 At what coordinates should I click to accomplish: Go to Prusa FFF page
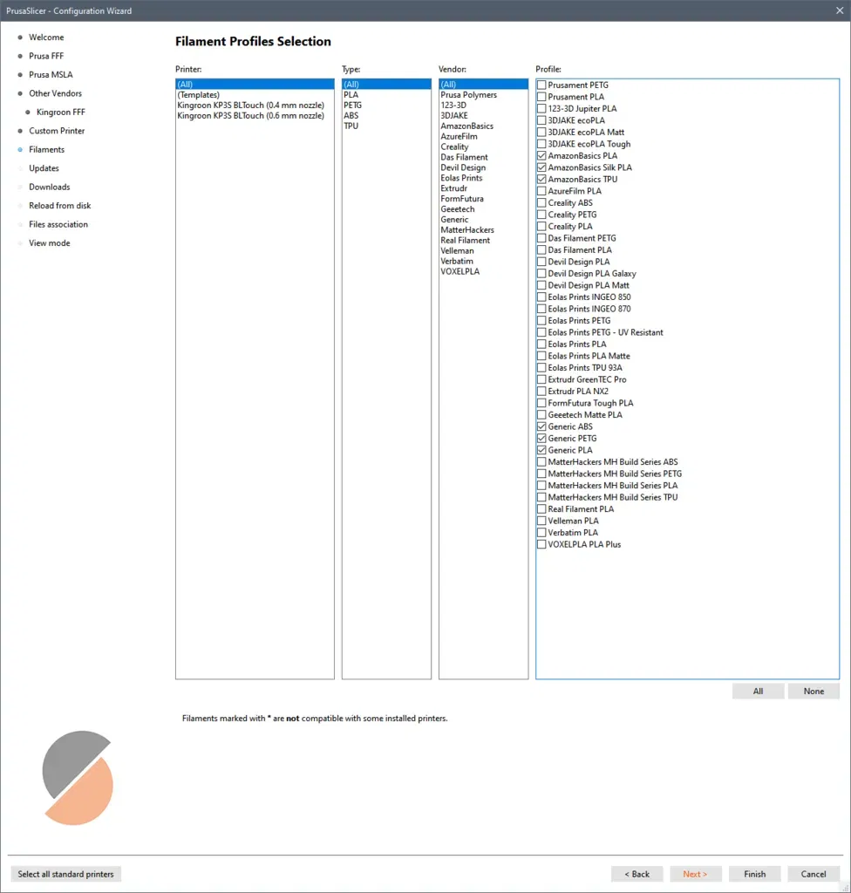tap(46, 56)
